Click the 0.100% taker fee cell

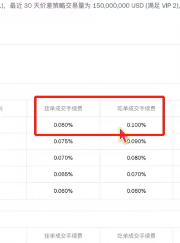tap(136, 125)
